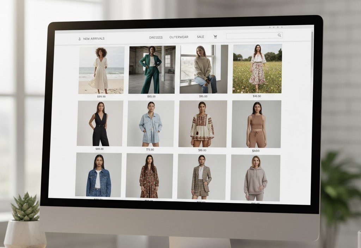
Task: View the tan crop top set product
Action: (x=256, y=124)
